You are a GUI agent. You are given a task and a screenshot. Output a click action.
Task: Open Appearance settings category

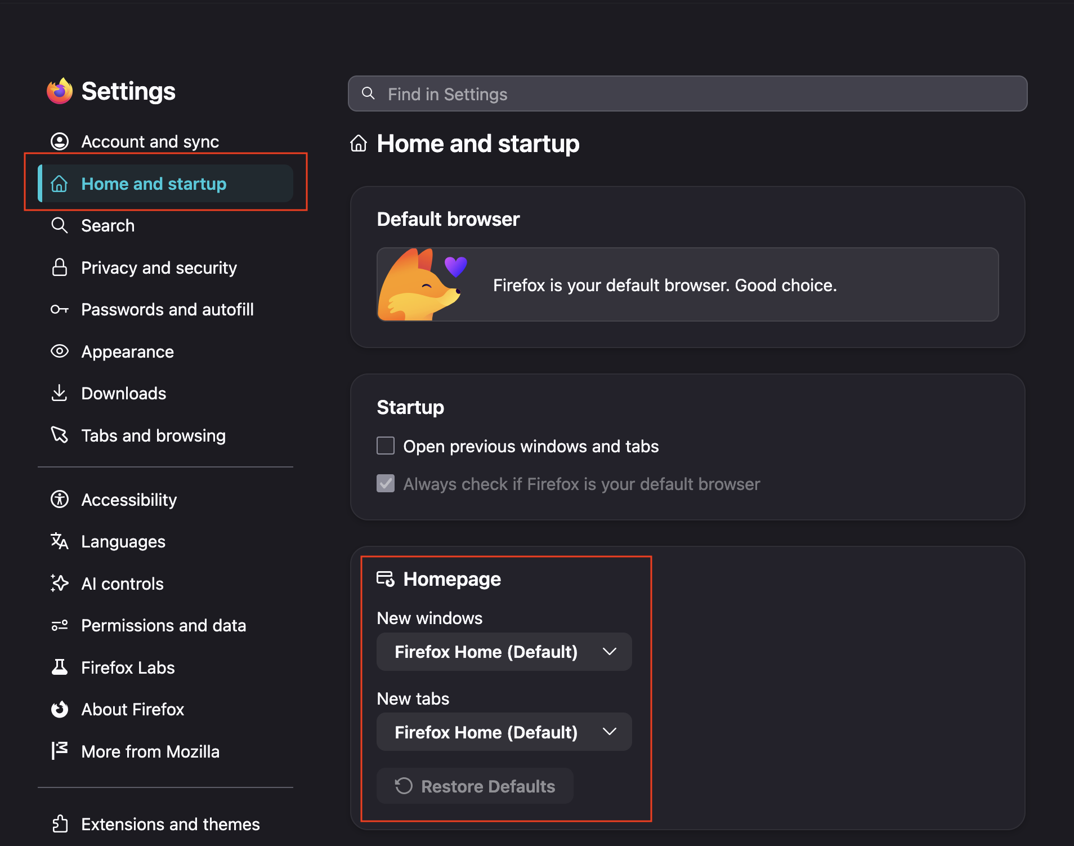click(165, 351)
